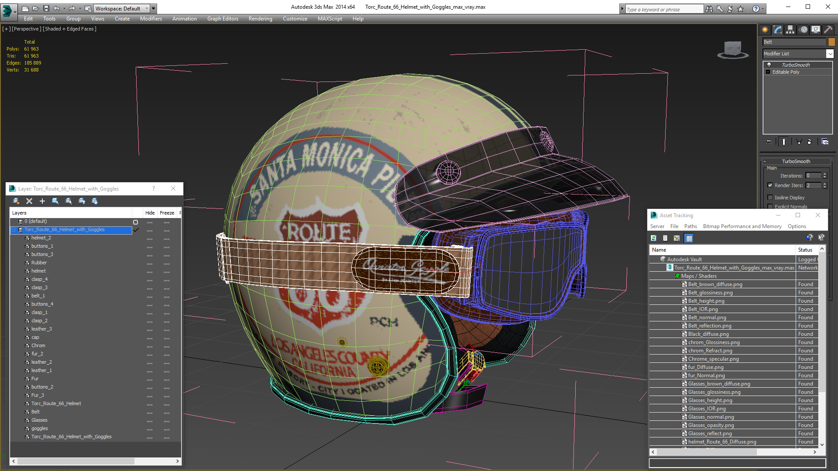
Task: Click Delete layer X icon
Action: click(x=29, y=201)
